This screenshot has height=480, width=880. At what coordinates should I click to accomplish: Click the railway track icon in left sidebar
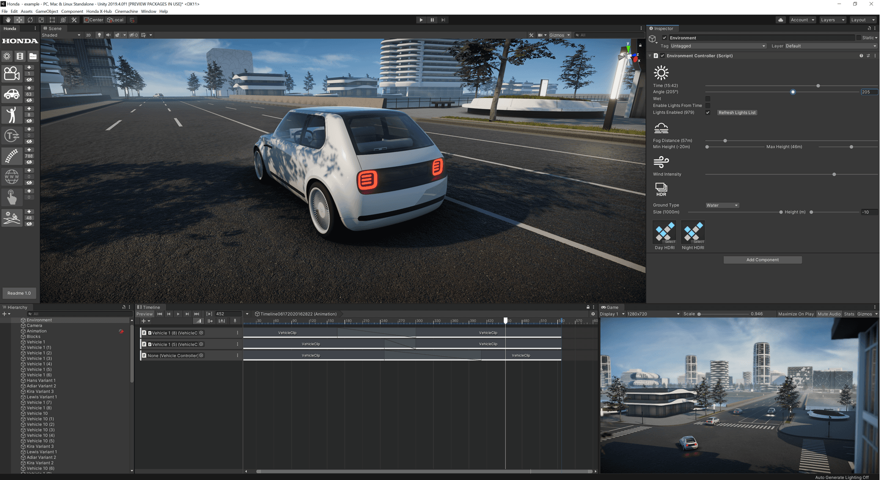click(x=11, y=156)
